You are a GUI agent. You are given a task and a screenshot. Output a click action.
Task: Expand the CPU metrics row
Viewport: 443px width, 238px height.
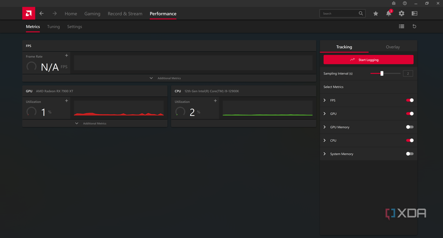click(x=325, y=141)
